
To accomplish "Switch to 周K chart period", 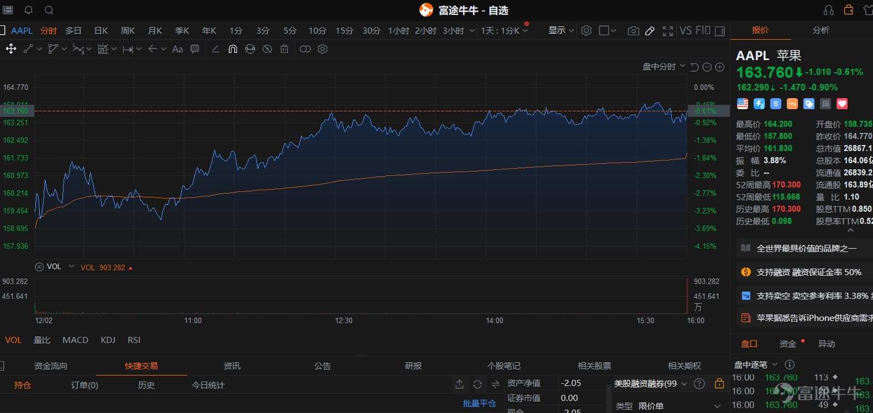I will click(x=128, y=31).
